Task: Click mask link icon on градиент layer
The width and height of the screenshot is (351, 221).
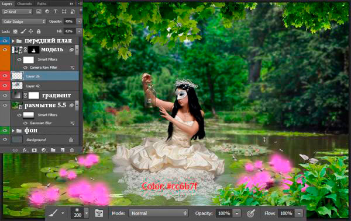Action: pos(25,96)
